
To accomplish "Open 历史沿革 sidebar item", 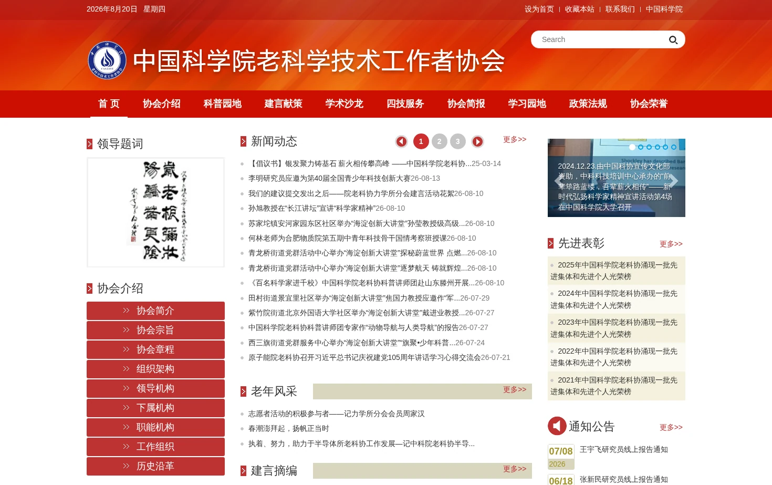I will tap(155, 466).
